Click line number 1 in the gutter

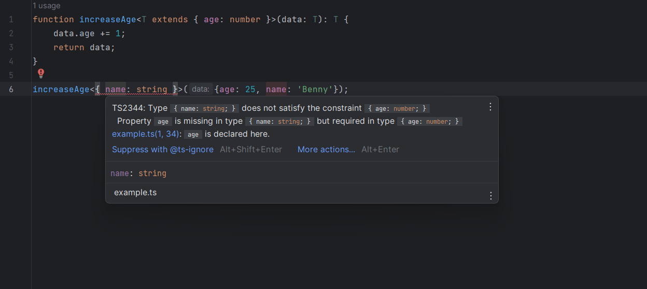11,20
